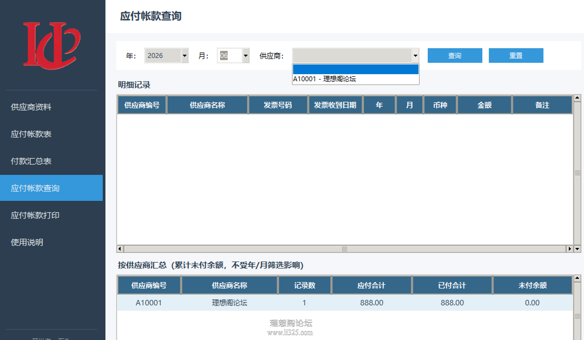Image resolution: width=584 pixels, height=340 pixels.
Task: Open 供应商资料 in the sidebar
Action: click(x=51, y=107)
